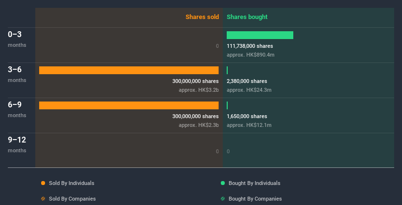
Task: Click the 6–9 months row label
Action: [x=17, y=109]
